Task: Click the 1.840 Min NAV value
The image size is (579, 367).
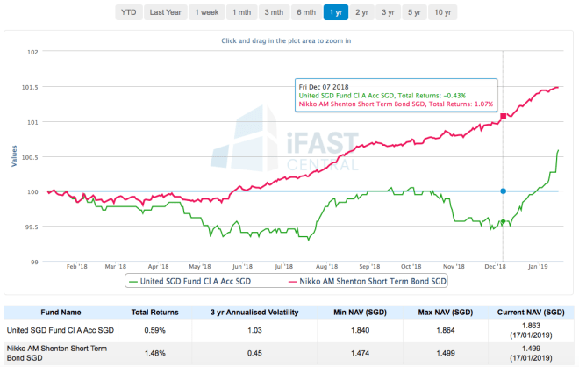Action: point(360,330)
